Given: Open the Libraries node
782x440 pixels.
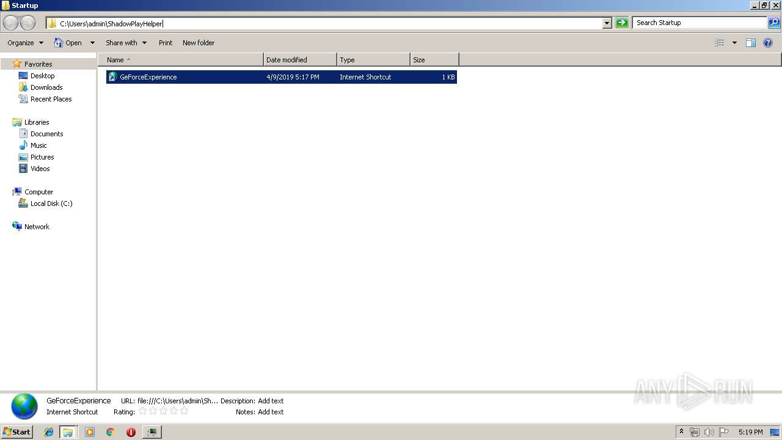Looking at the screenshot, I should tap(31, 122).
